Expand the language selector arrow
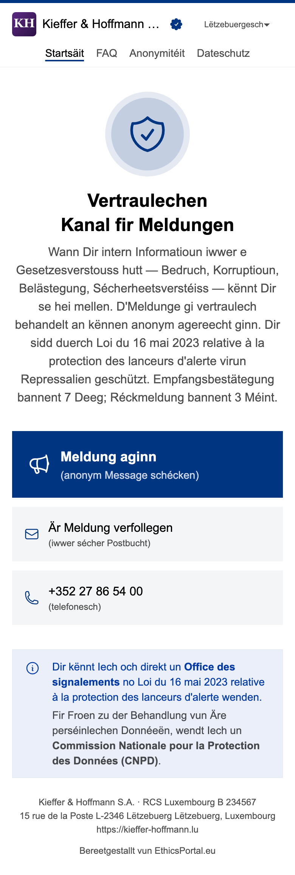Viewport: 295px width, 875px height. point(267,25)
